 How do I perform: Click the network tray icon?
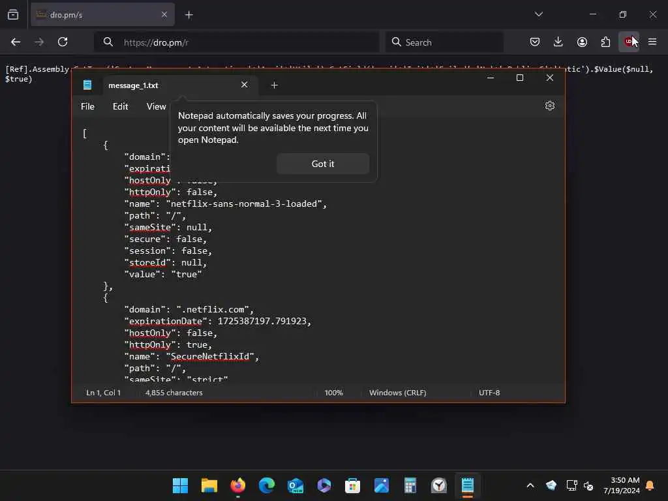[571, 485]
